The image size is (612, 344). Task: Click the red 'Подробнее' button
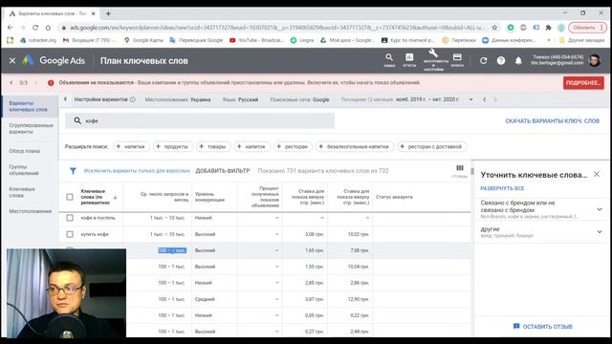click(x=583, y=83)
